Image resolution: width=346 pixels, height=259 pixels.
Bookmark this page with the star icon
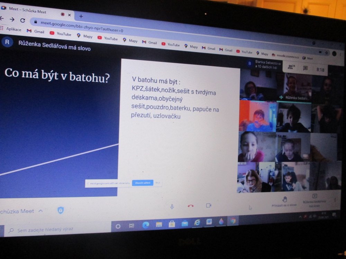click(x=327, y=53)
